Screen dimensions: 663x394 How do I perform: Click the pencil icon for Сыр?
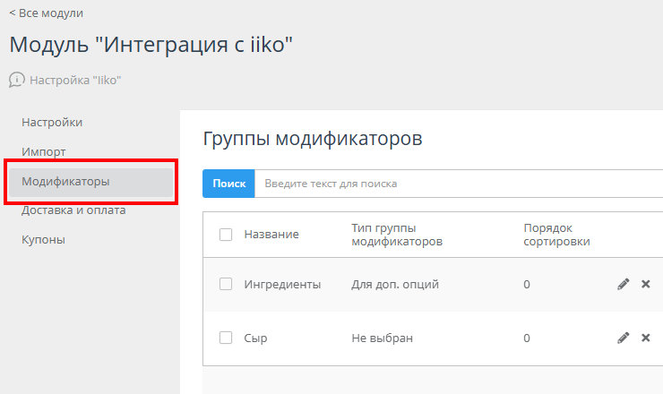pos(624,338)
